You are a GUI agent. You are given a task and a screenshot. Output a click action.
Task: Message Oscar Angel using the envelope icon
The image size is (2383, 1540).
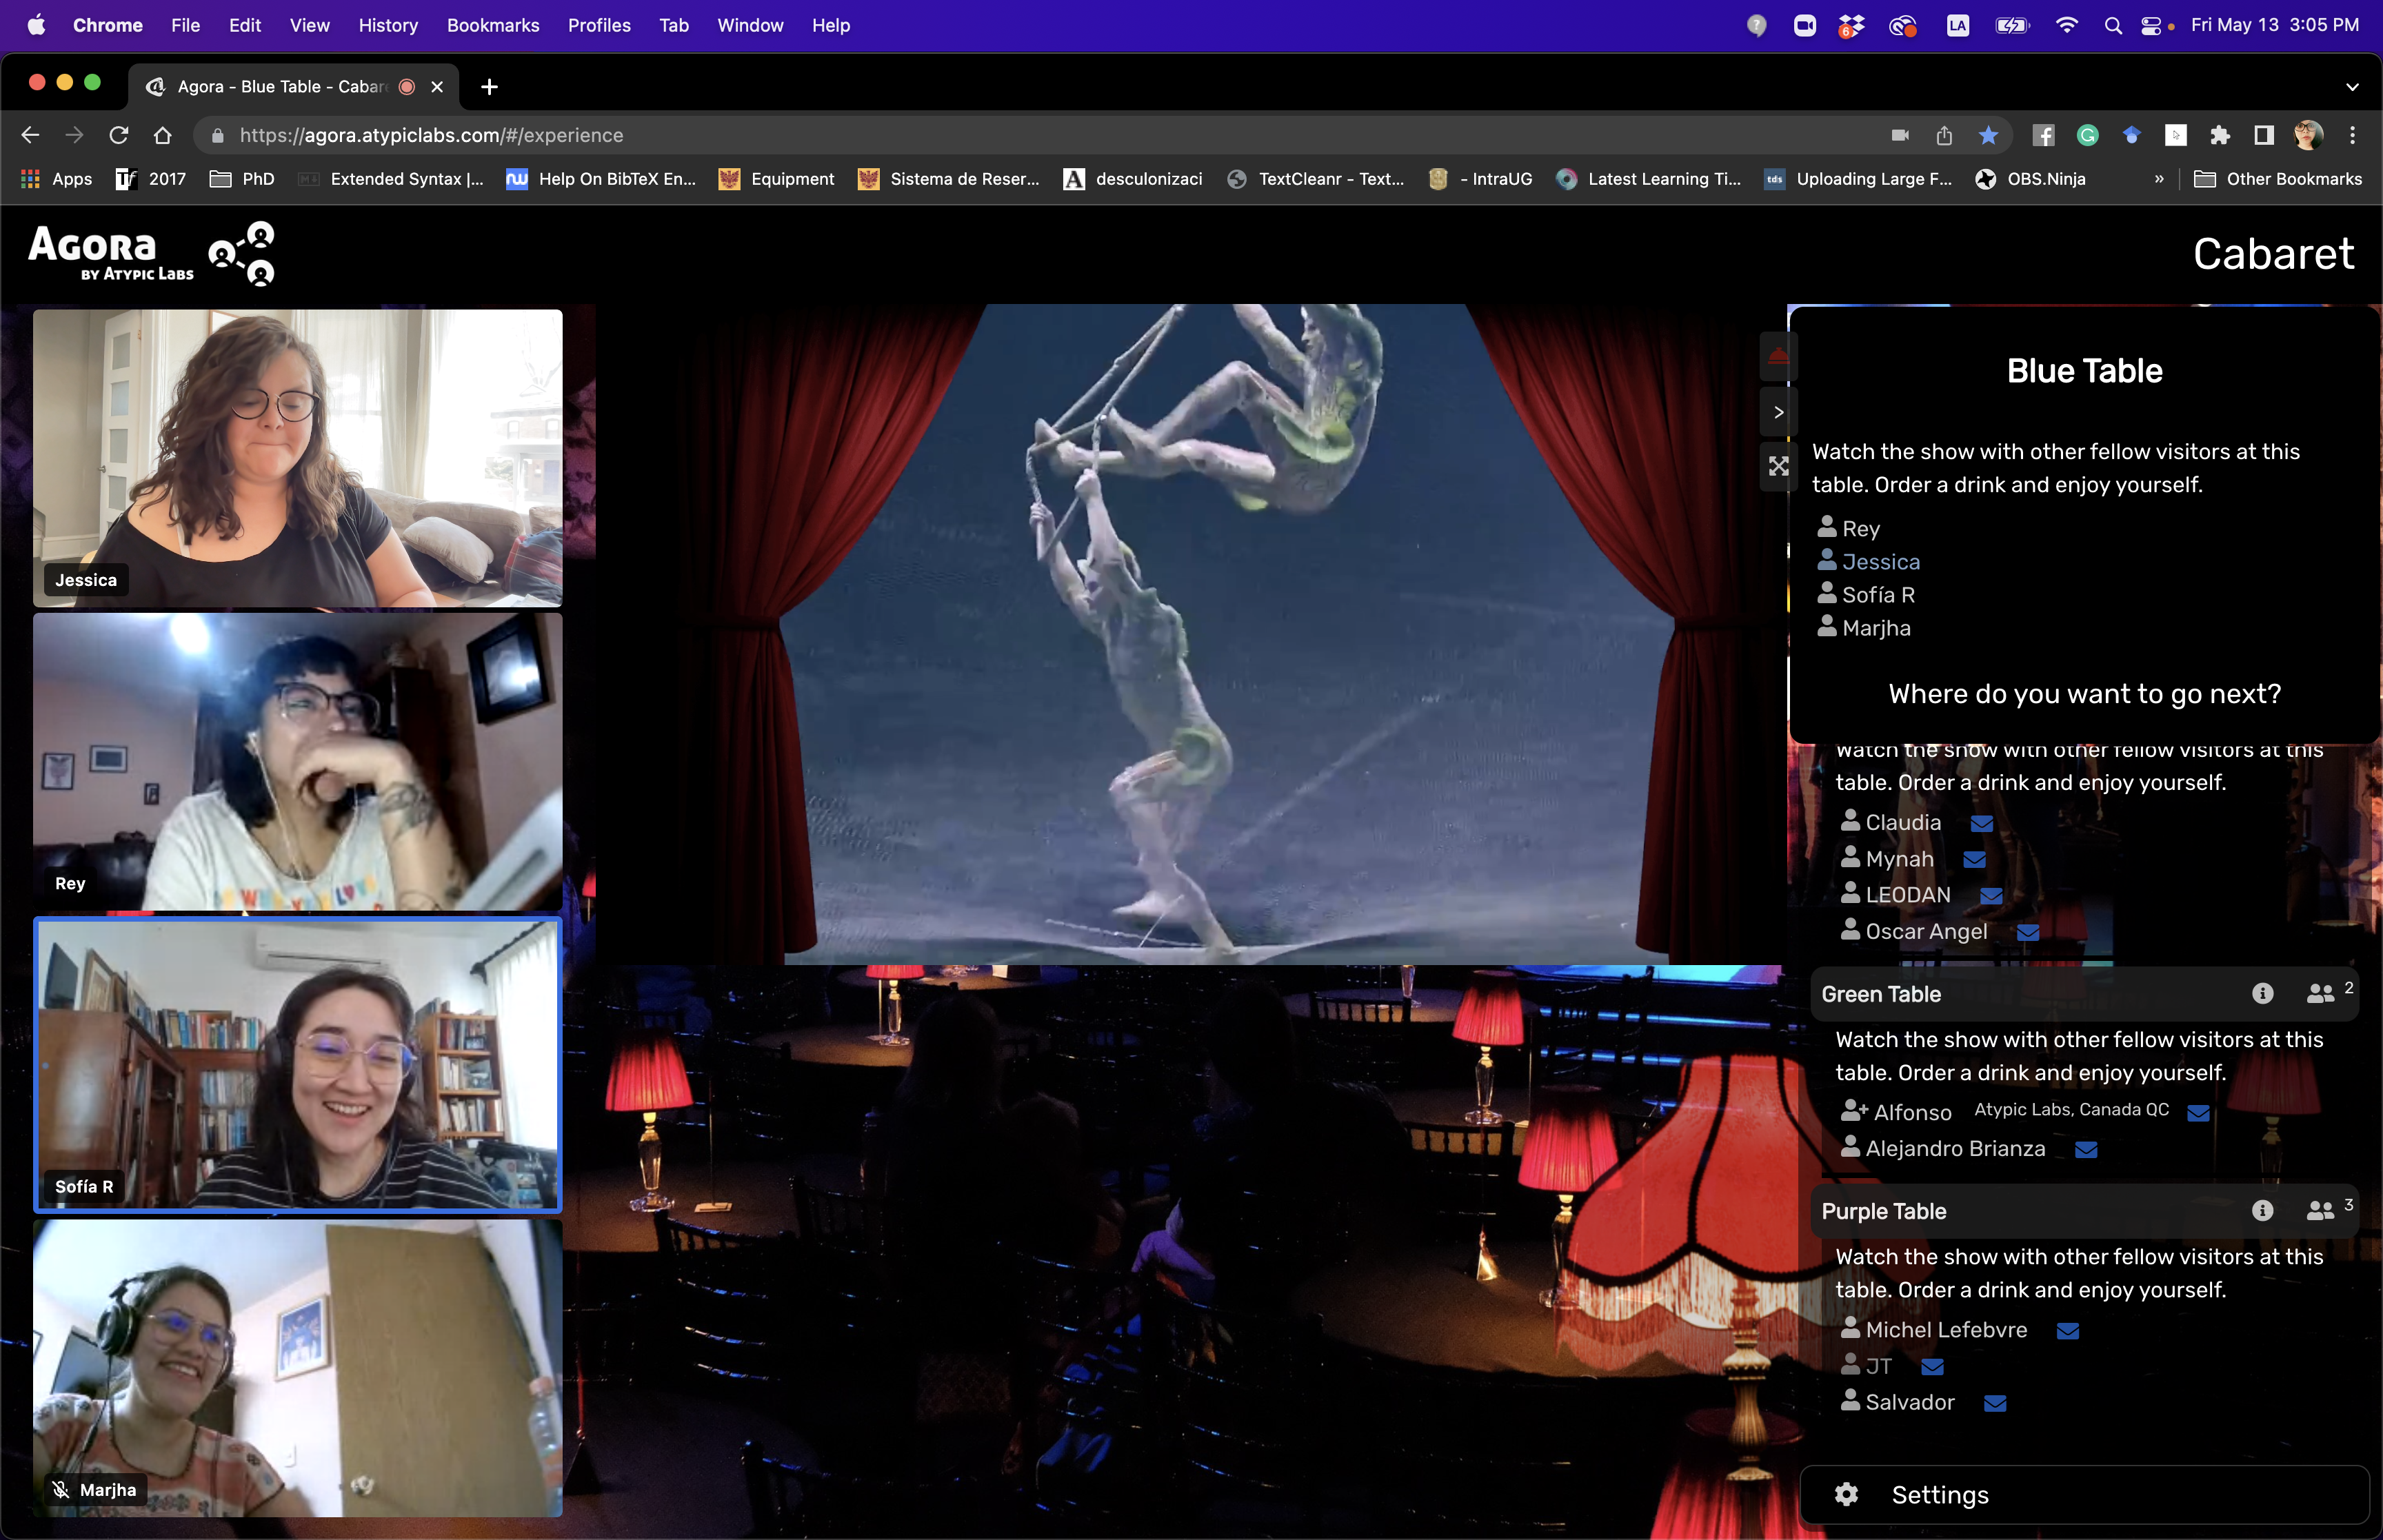(x=2027, y=932)
